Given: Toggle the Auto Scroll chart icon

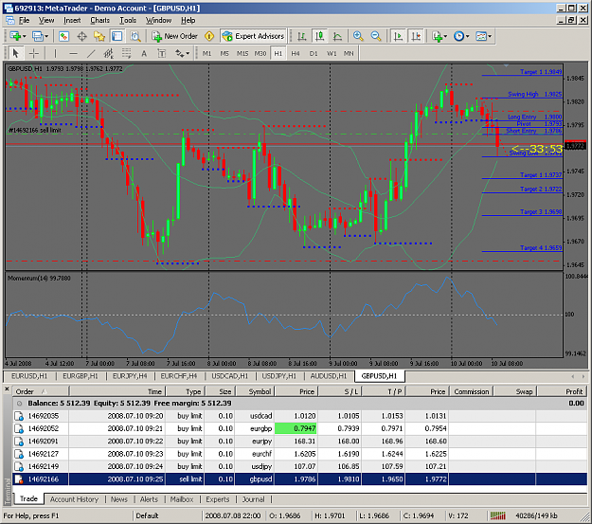Looking at the screenshot, I should pyautogui.click(x=398, y=36).
